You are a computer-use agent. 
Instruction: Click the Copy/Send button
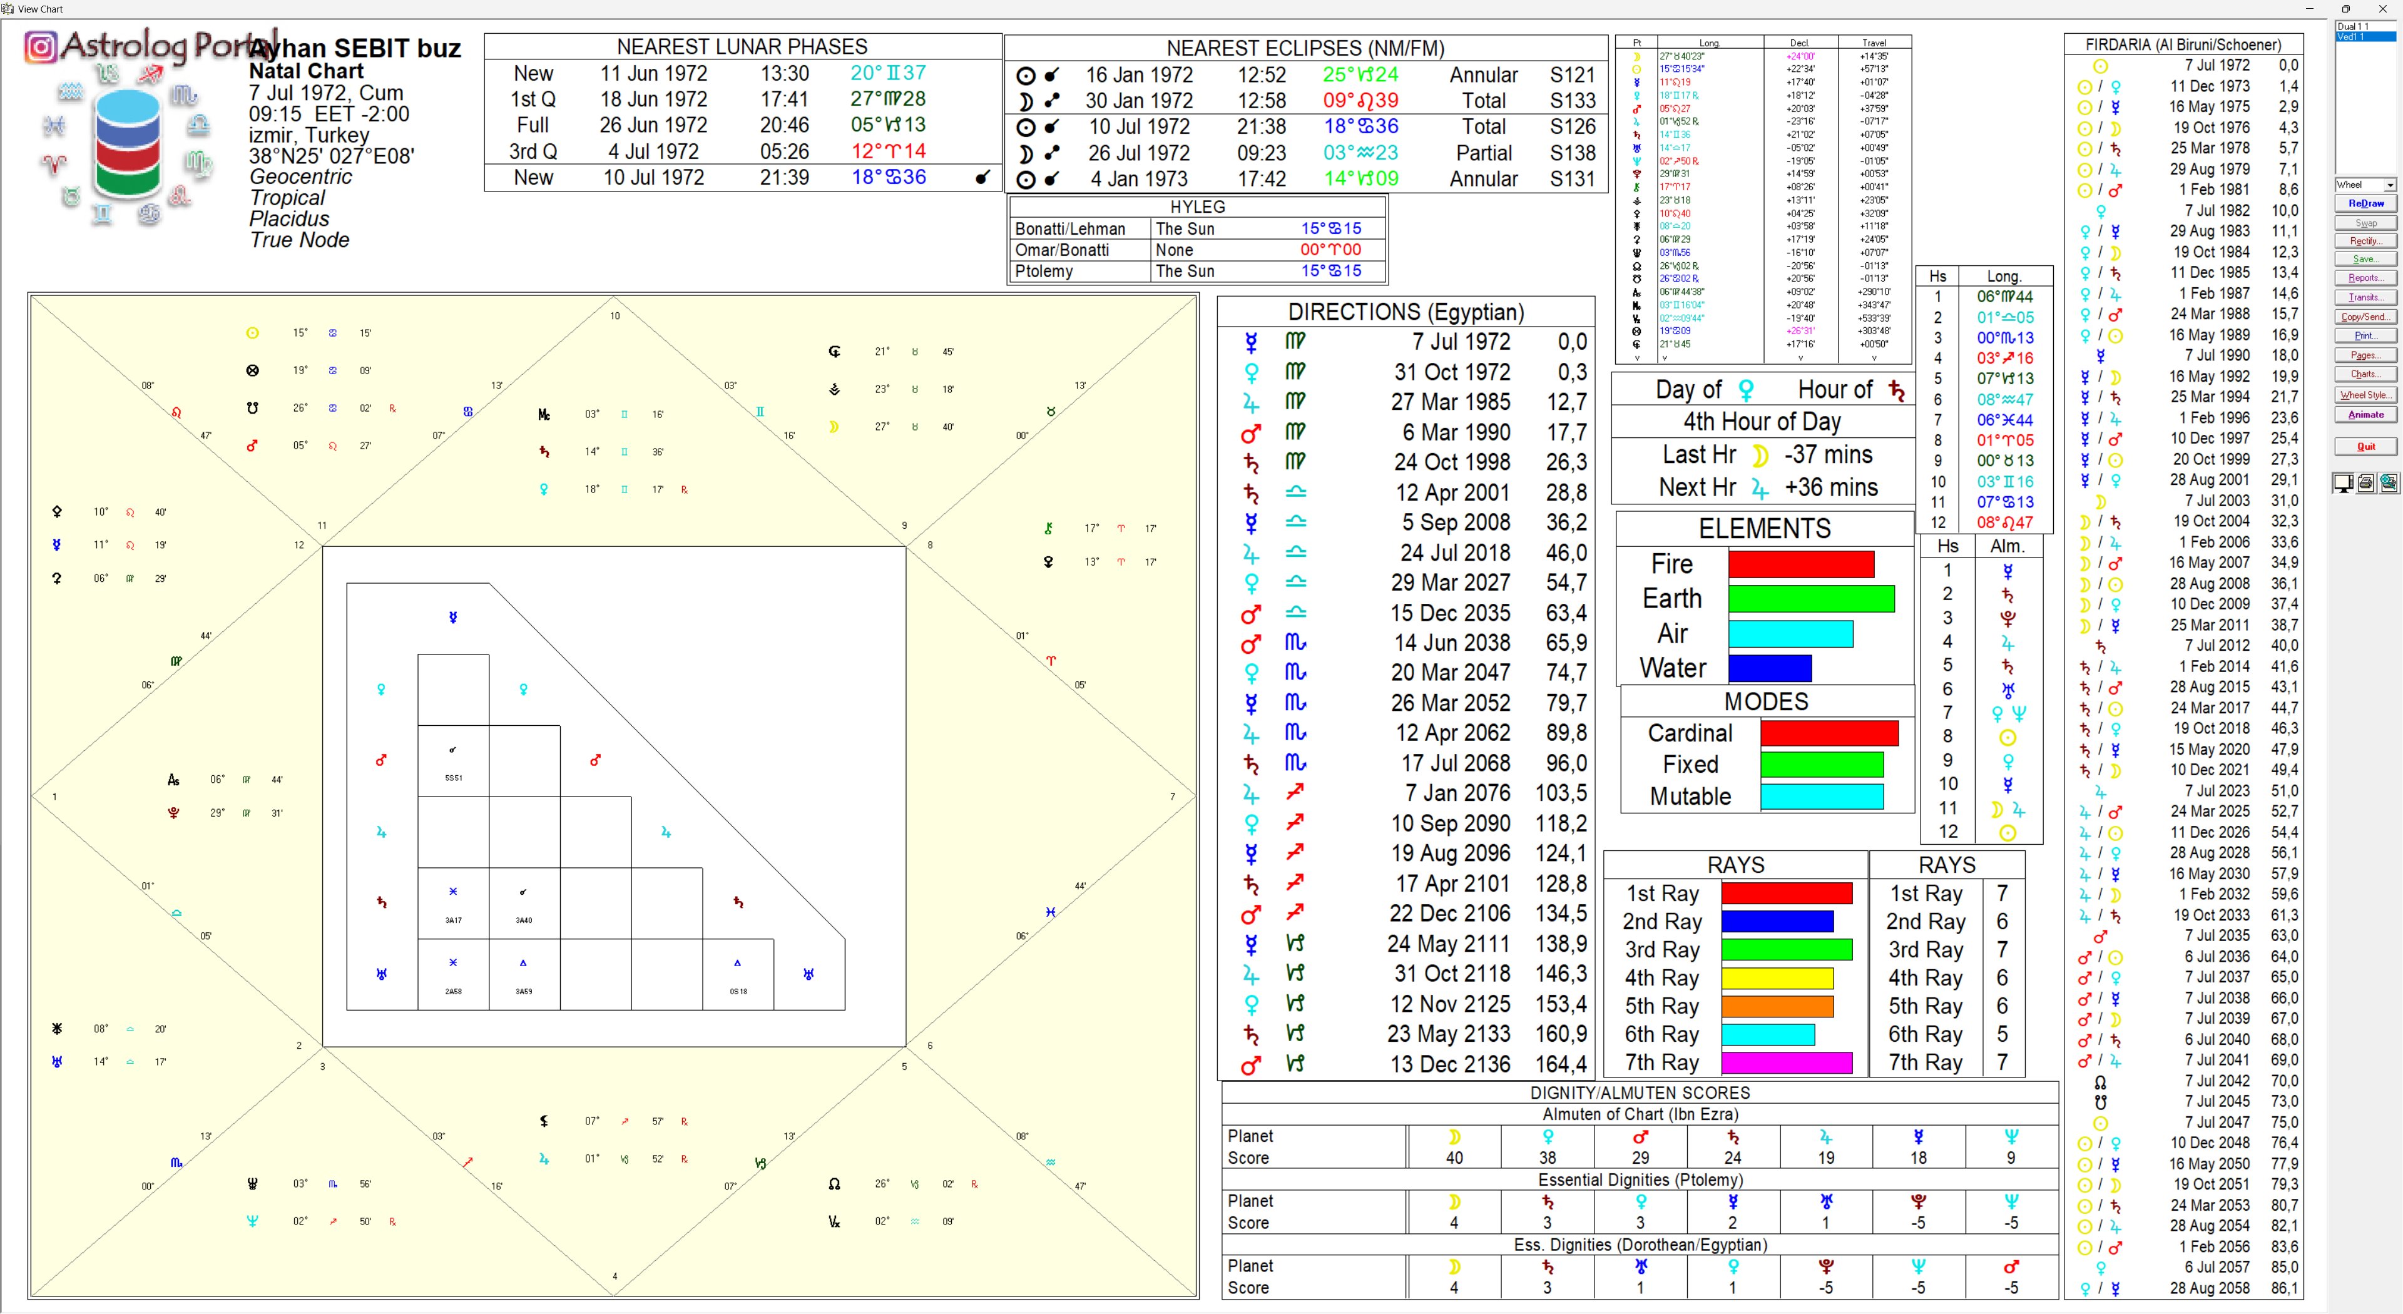tap(2365, 317)
